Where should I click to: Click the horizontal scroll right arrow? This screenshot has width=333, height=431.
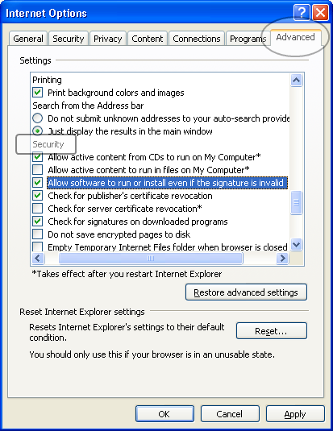coord(282,258)
